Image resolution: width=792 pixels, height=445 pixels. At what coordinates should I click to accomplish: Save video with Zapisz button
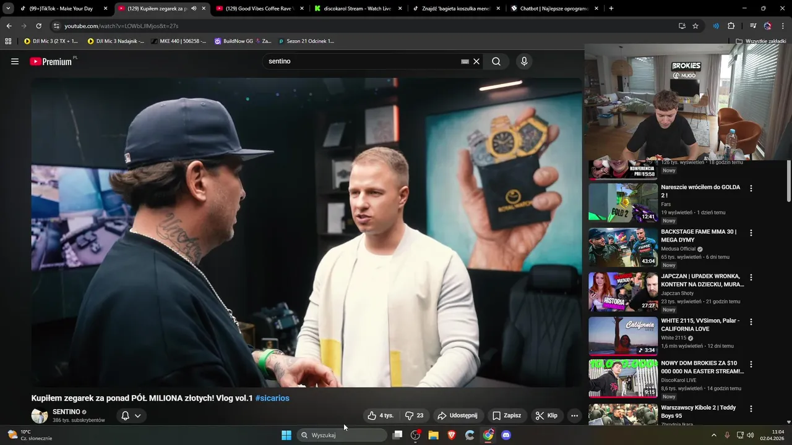point(507,415)
